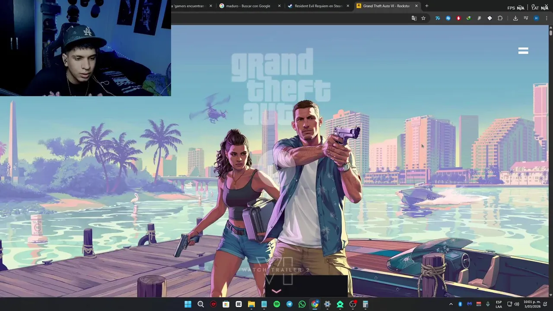Click the pink down chevron below trailer
553x311 pixels.
point(276,291)
